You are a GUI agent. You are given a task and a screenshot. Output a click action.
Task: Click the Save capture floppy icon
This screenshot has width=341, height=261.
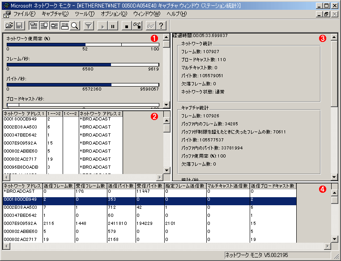tap(20, 25)
